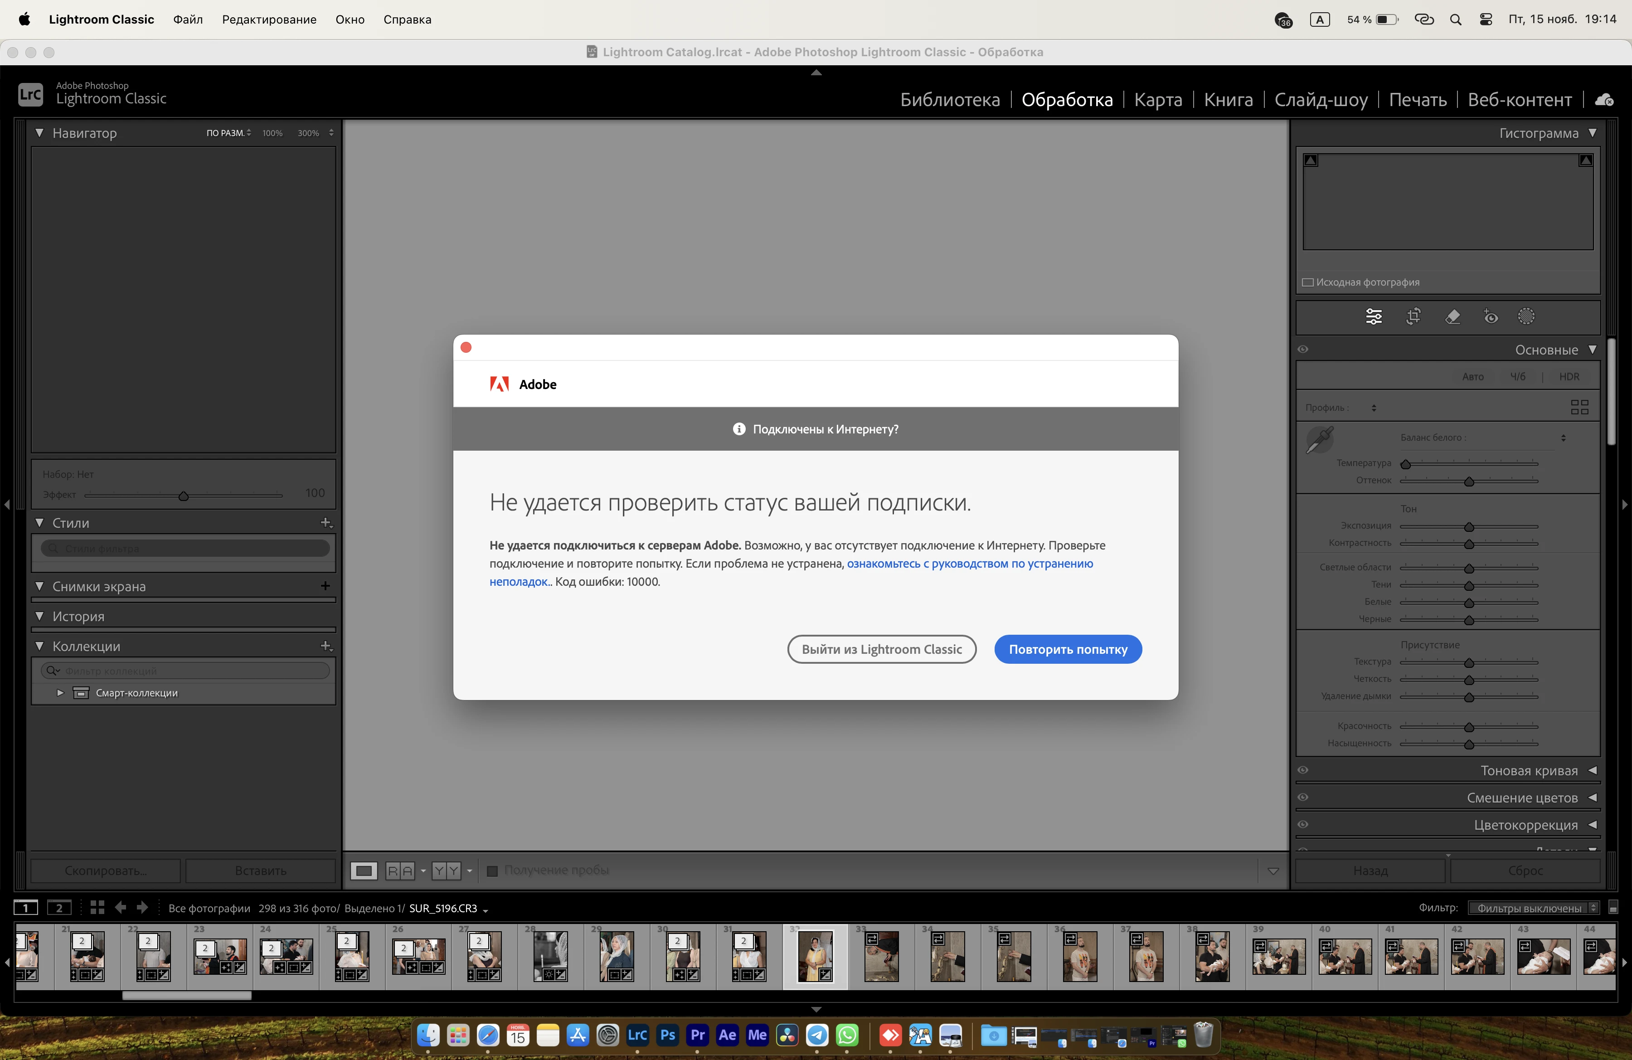Select the Red Eye correction tool
The height and width of the screenshot is (1060, 1632).
pos(1491,316)
